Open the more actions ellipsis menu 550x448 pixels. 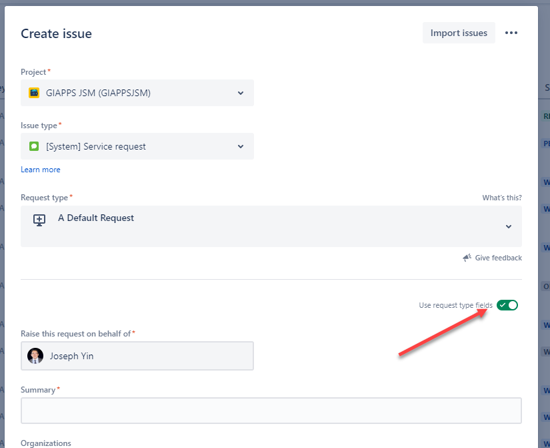coord(511,33)
